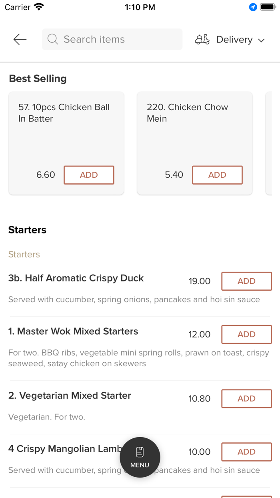Tap the Wi-Fi status icon

point(39,7)
